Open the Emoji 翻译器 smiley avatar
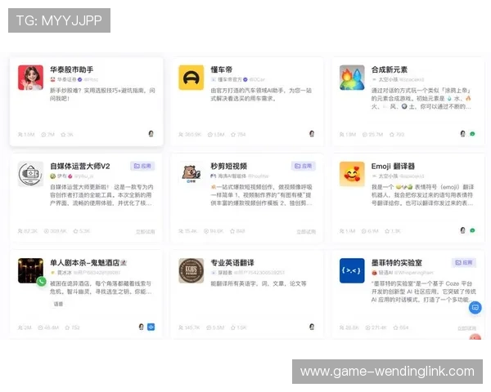The width and height of the screenshot is (491, 392). point(352,174)
